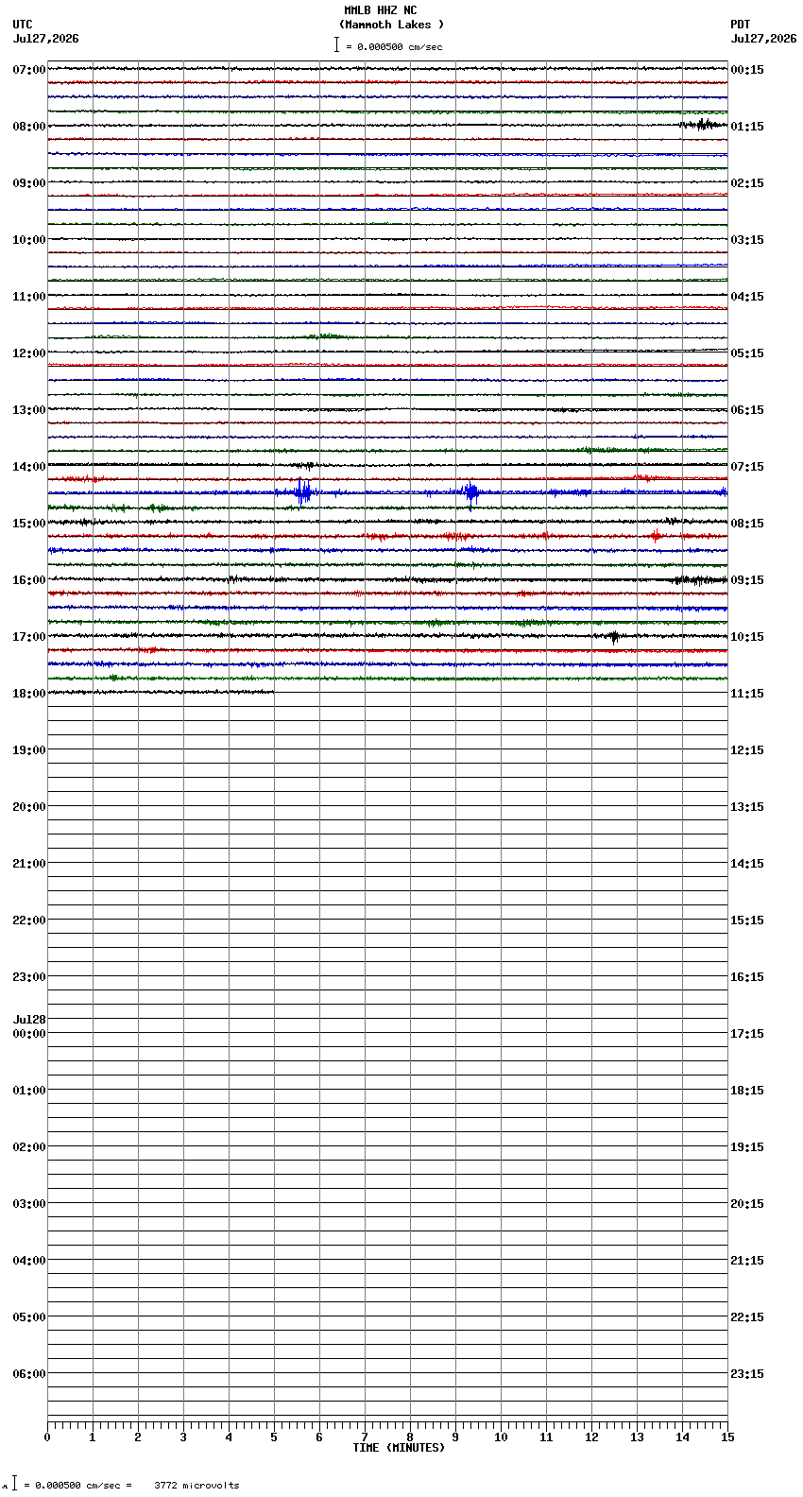Click the blue seismic burst near minute 9.3
803x1497 pixels.
(x=470, y=493)
